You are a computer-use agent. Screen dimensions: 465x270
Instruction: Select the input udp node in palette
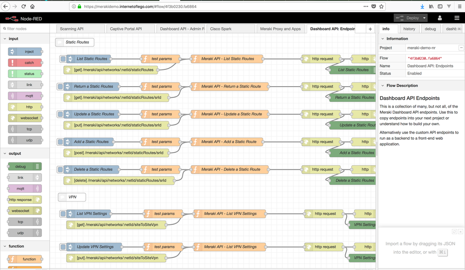tap(25, 140)
